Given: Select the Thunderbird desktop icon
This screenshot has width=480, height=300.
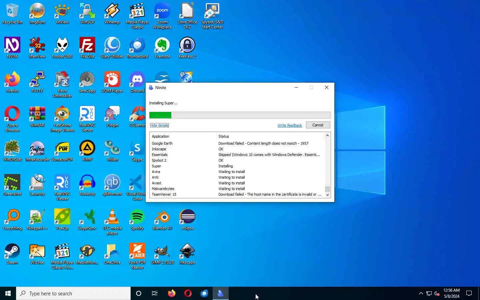Looking at the screenshot, I should click(x=137, y=48).
